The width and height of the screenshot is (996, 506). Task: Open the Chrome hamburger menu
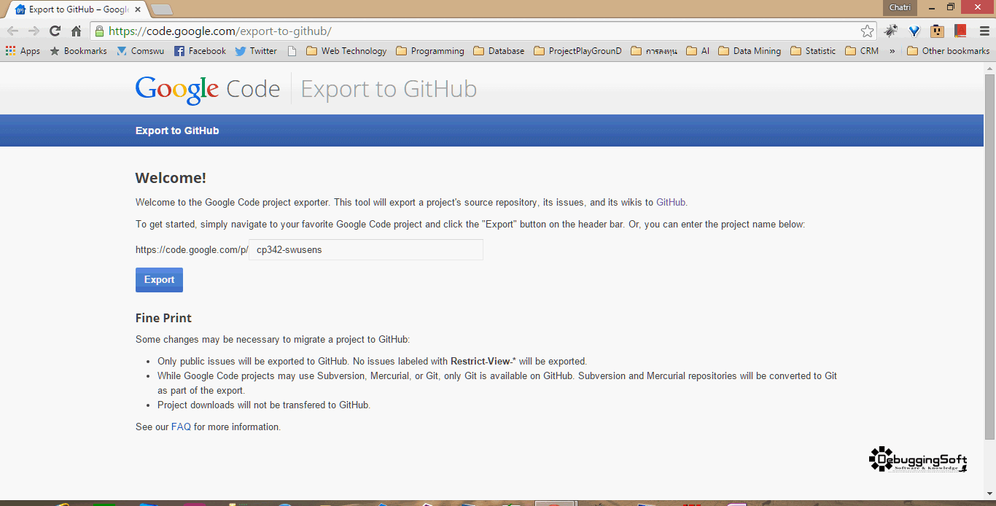(984, 31)
